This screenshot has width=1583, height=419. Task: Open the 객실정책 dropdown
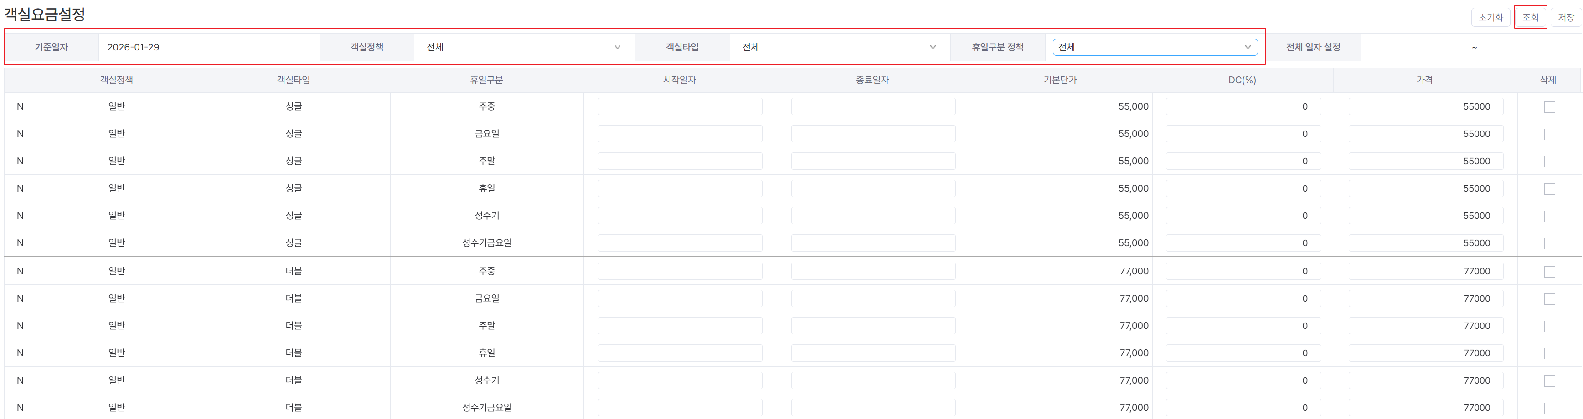(x=524, y=47)
